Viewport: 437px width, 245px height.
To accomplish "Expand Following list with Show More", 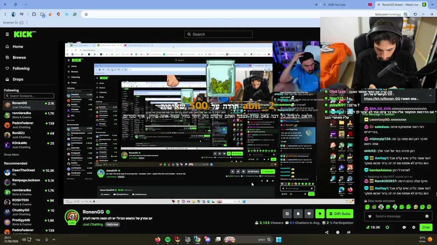I will pos(11,154).
